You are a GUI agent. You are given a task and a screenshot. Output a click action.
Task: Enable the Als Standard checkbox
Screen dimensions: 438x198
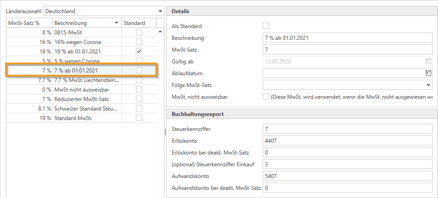pyautogui.click(x=266, y=26)
